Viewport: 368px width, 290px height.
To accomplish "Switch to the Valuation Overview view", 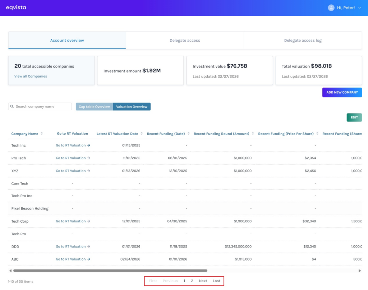I will point(132,107).
